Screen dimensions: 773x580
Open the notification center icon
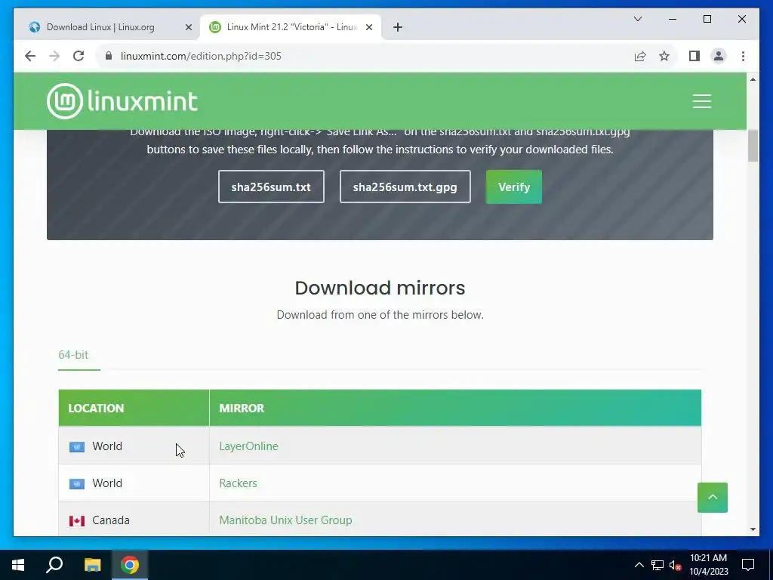748,565
